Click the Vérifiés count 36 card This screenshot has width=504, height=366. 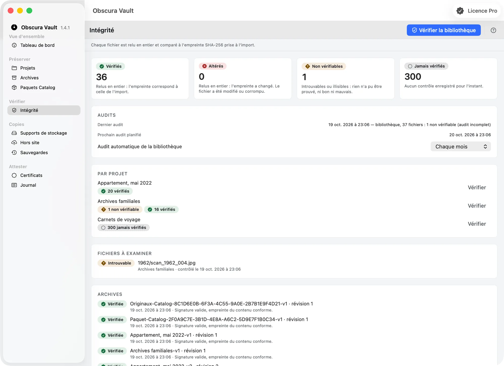pos(140,78)
